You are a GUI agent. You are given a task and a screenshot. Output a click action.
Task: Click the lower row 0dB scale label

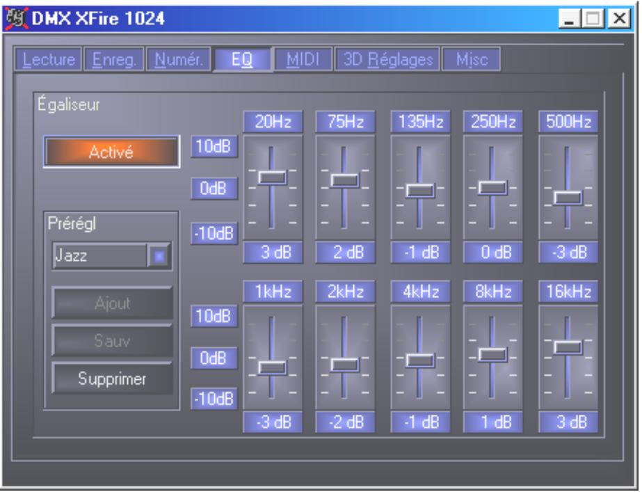214,358
